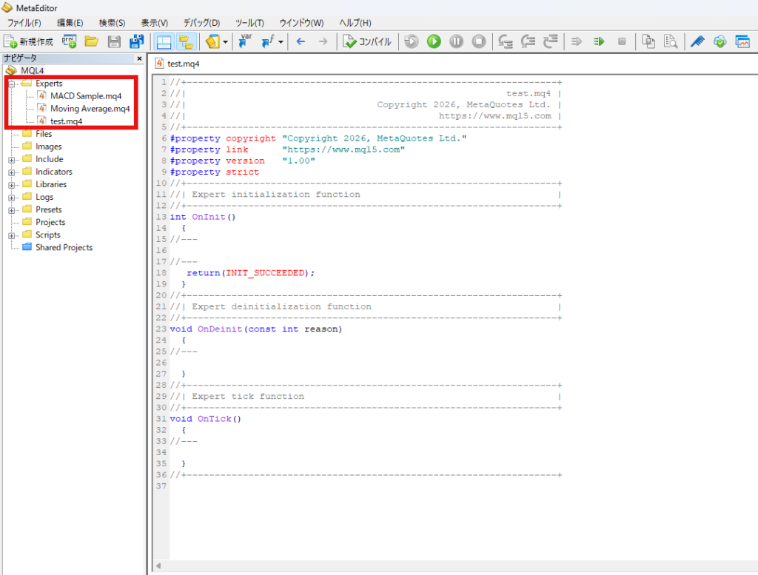This screenshot has width=758, height=575.
Task: Open a file with the folder icon
Action: click(91, 41)
